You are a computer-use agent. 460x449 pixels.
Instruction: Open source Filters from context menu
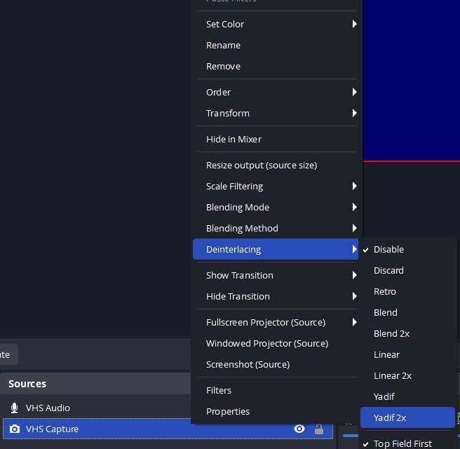[x=219, y=390]
